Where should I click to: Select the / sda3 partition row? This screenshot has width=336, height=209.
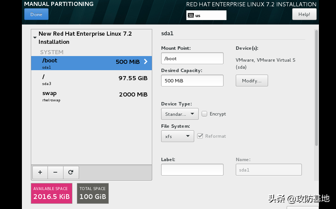pyautogui.click(x=91, y=79)
